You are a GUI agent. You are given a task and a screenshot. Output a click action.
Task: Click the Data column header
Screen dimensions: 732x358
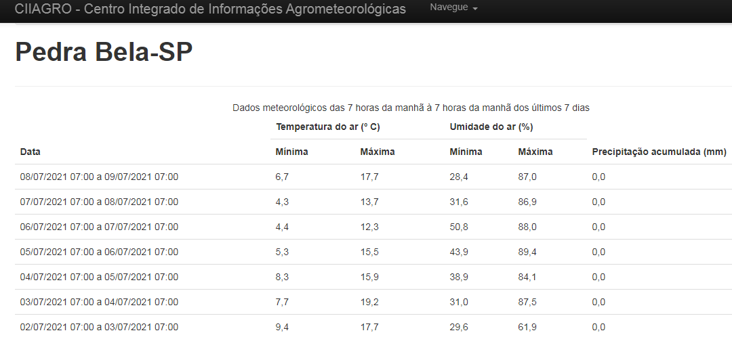(x=30, y=152)
